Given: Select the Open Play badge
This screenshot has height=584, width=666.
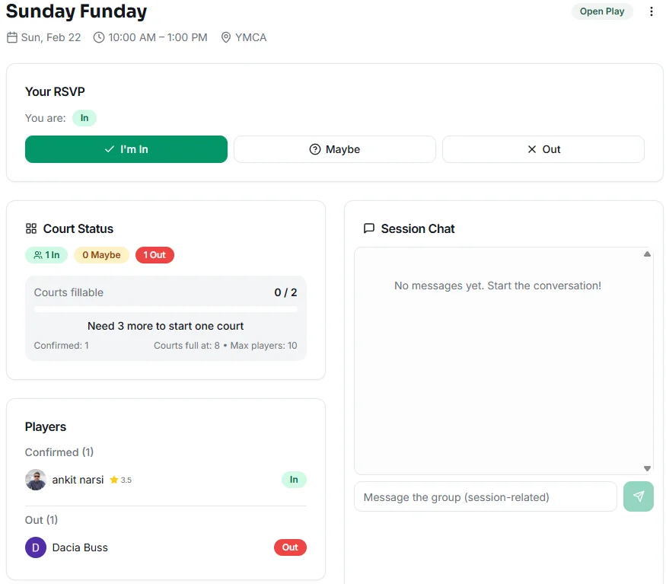Looking at the screenshot, I should click(602, 11).
